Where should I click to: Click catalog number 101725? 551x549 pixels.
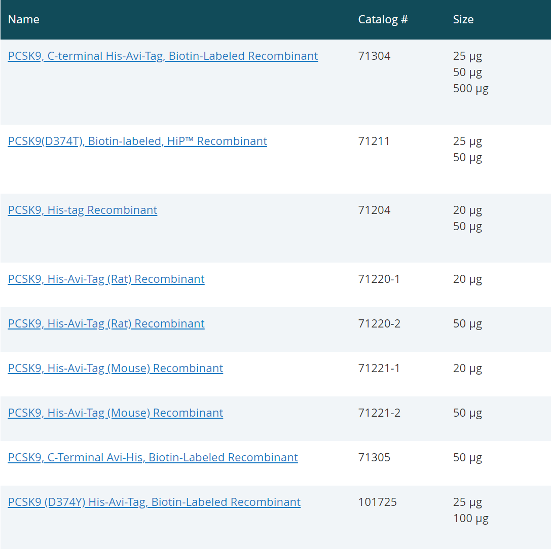(377, 502)
